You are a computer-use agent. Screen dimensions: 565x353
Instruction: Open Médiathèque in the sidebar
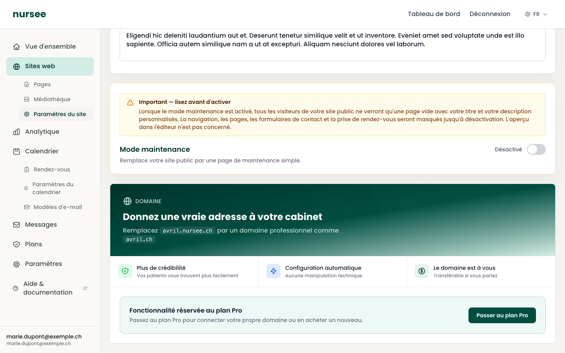coord(56,99)
